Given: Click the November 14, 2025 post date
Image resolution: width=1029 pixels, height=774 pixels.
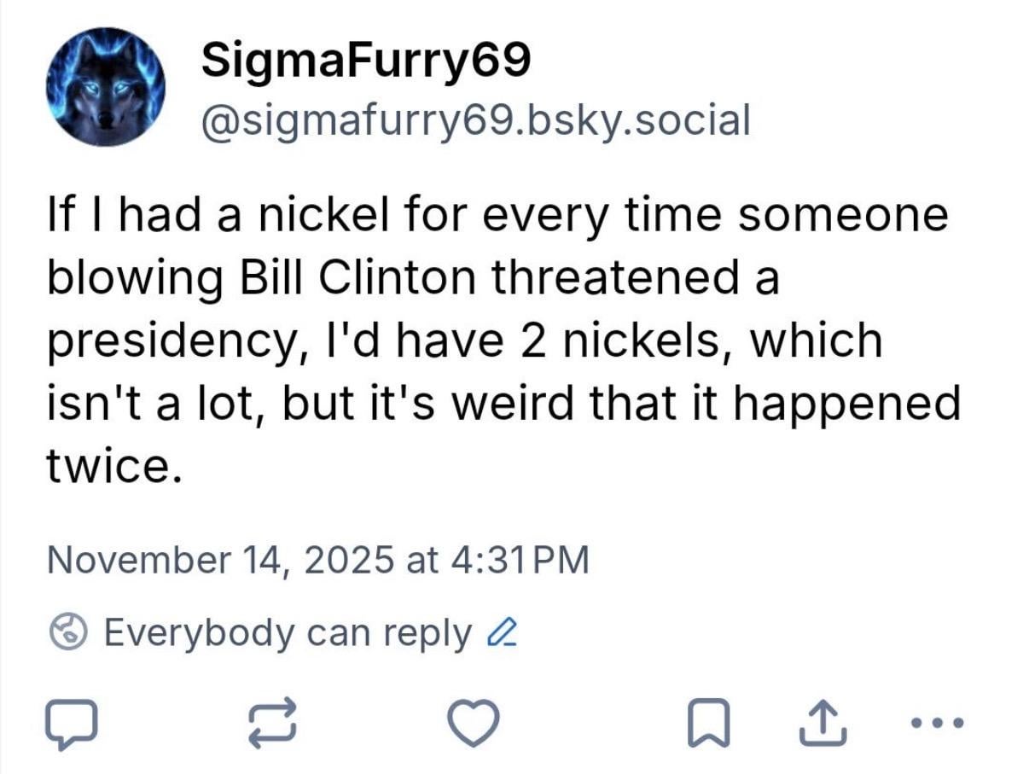Looking at the screenshot, I should (x=220, y=560).
